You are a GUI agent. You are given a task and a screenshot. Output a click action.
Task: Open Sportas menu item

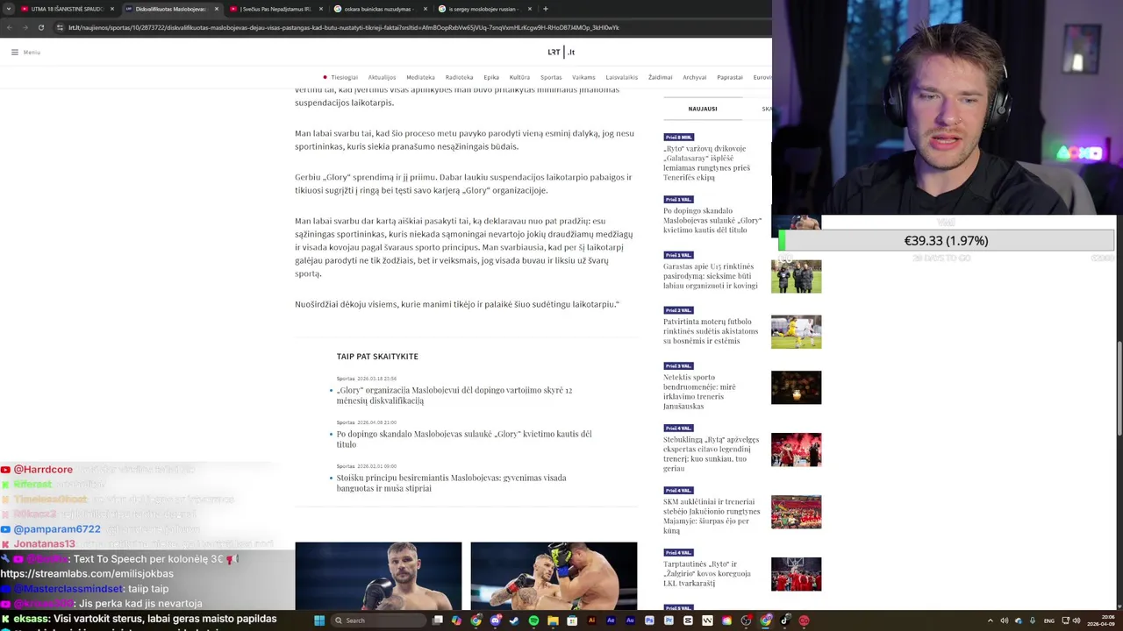(551, 77)
